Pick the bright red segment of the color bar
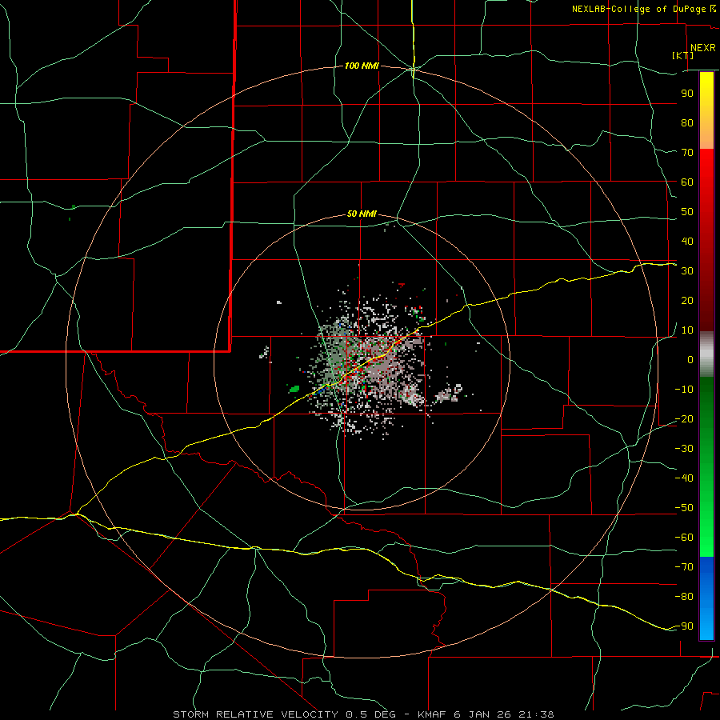This screenshot has width=720, height=720. pos(706,166)
